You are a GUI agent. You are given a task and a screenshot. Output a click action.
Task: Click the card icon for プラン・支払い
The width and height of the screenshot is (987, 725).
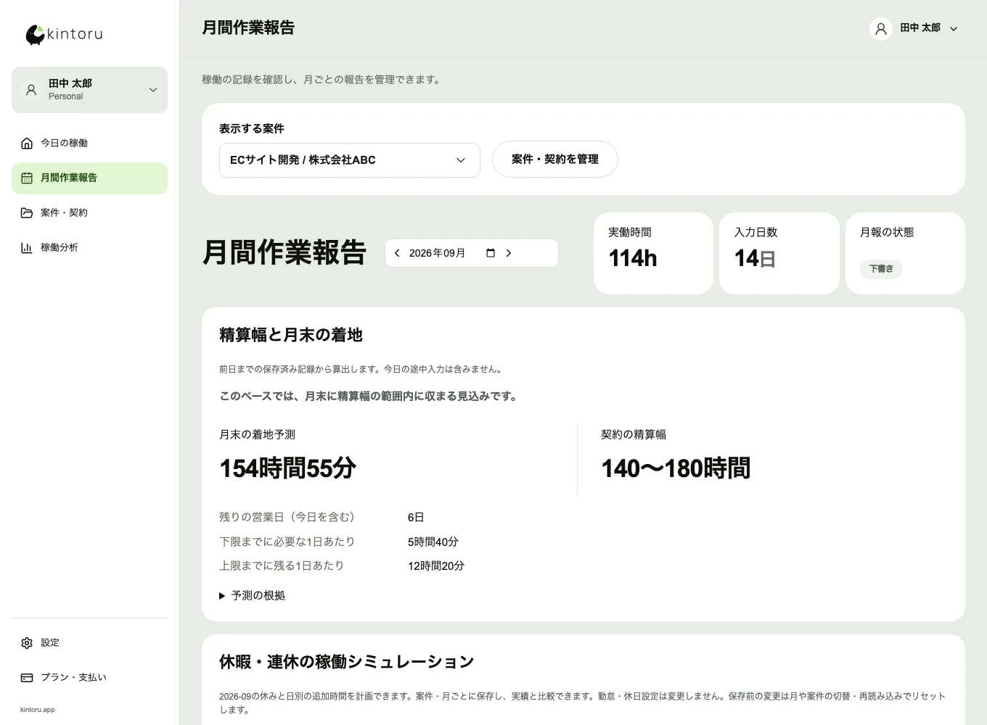point(27,677)
